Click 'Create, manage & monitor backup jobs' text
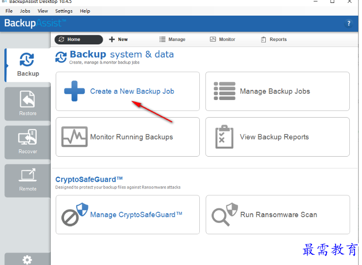This screenshot has height=265, width=362. click(104, 62)
